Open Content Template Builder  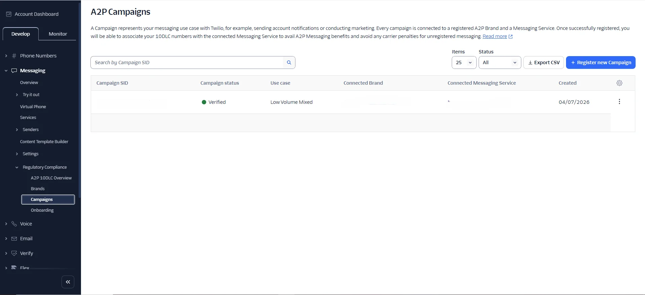click(x=44, y=142)
